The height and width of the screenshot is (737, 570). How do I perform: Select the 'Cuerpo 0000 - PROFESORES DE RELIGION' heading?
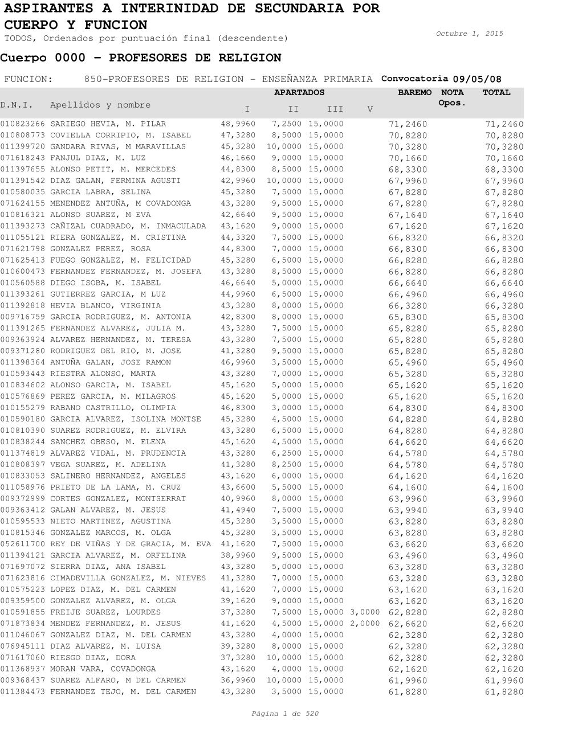(x=141, y=58)
